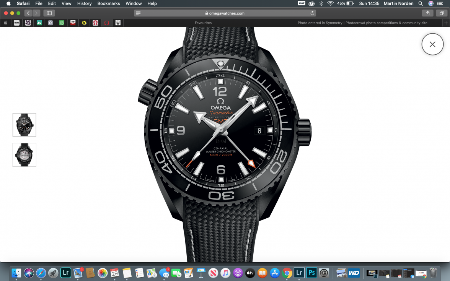Open Photos app from the Dock
The image size is (450, 281).
103,273
